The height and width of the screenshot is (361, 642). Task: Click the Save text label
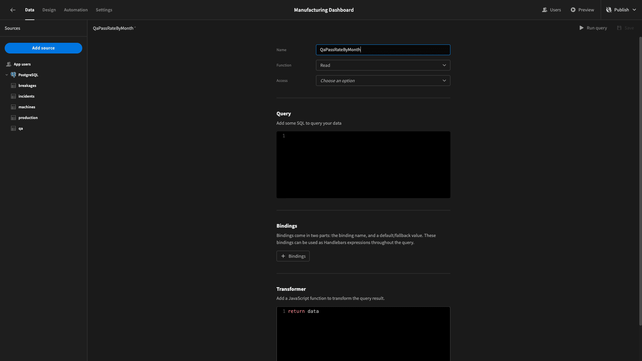pos(629,28)
